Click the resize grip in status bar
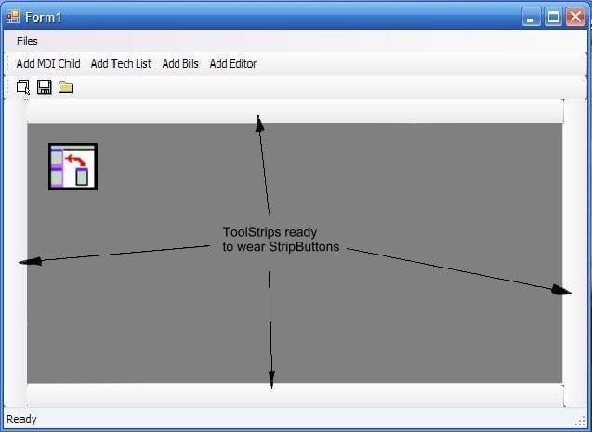Viewport: 592px width, 432px height. [x=580, y=422]
